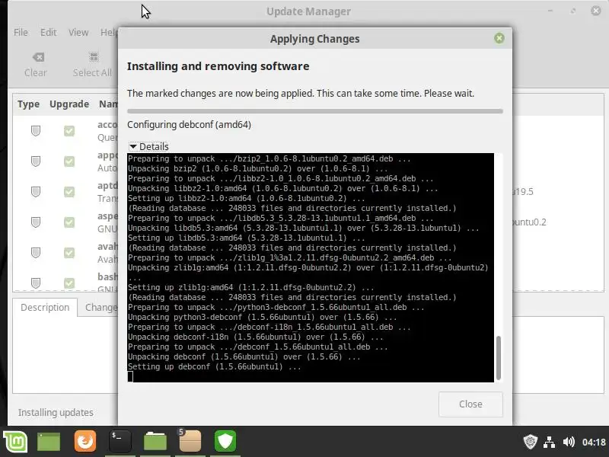The height and width of the screenshot is (457, 609).
Task: Click the terminal output scrollbar thumb
Action: click(x=499, y=358)
